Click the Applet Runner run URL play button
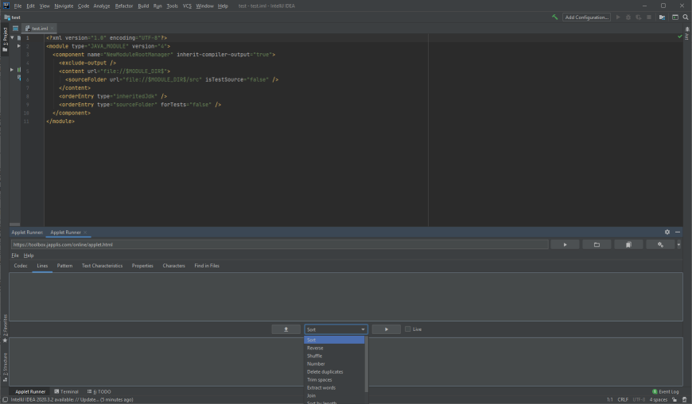Screen dimensions: 692x404 click(565, 244)
